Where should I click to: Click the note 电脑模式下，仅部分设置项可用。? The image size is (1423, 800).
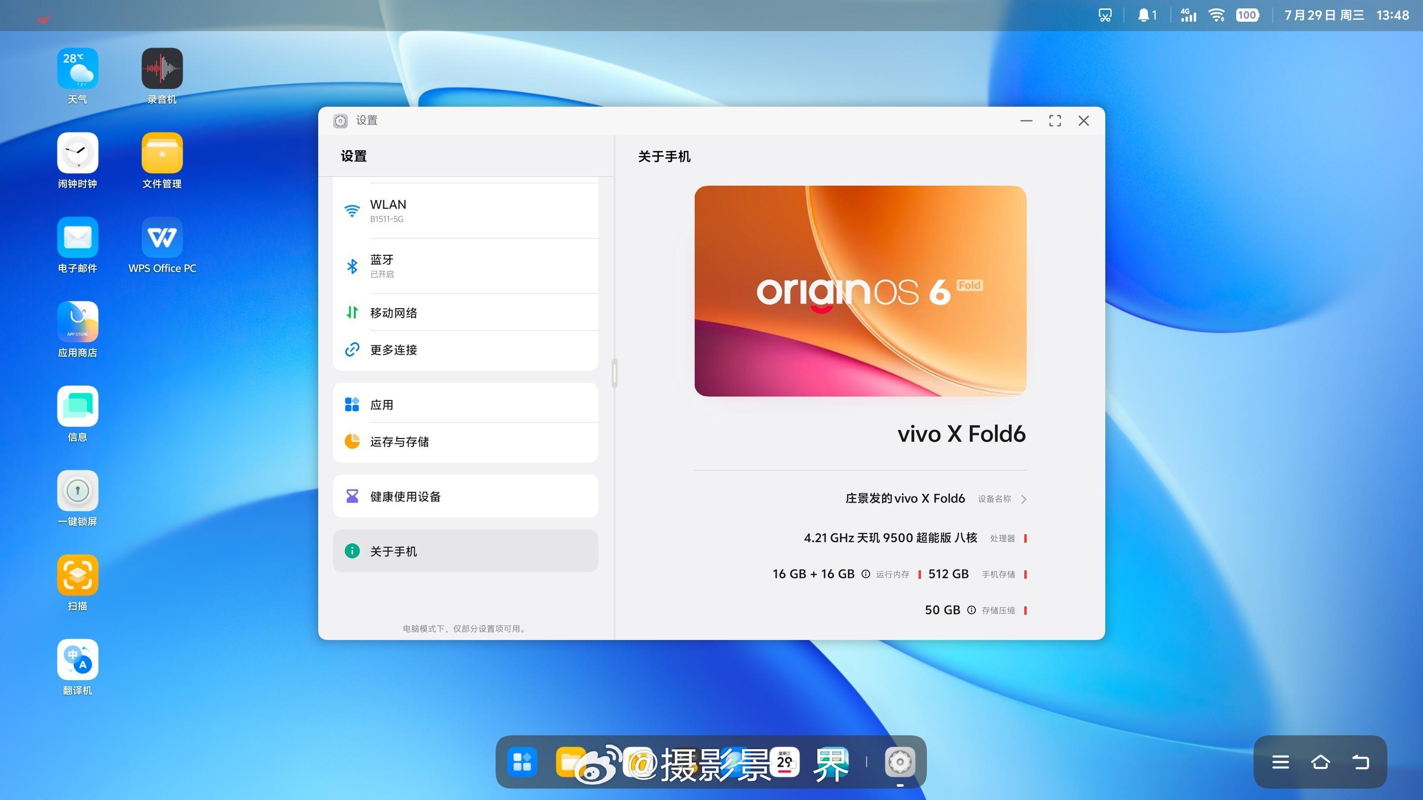(x=465, y=628)
